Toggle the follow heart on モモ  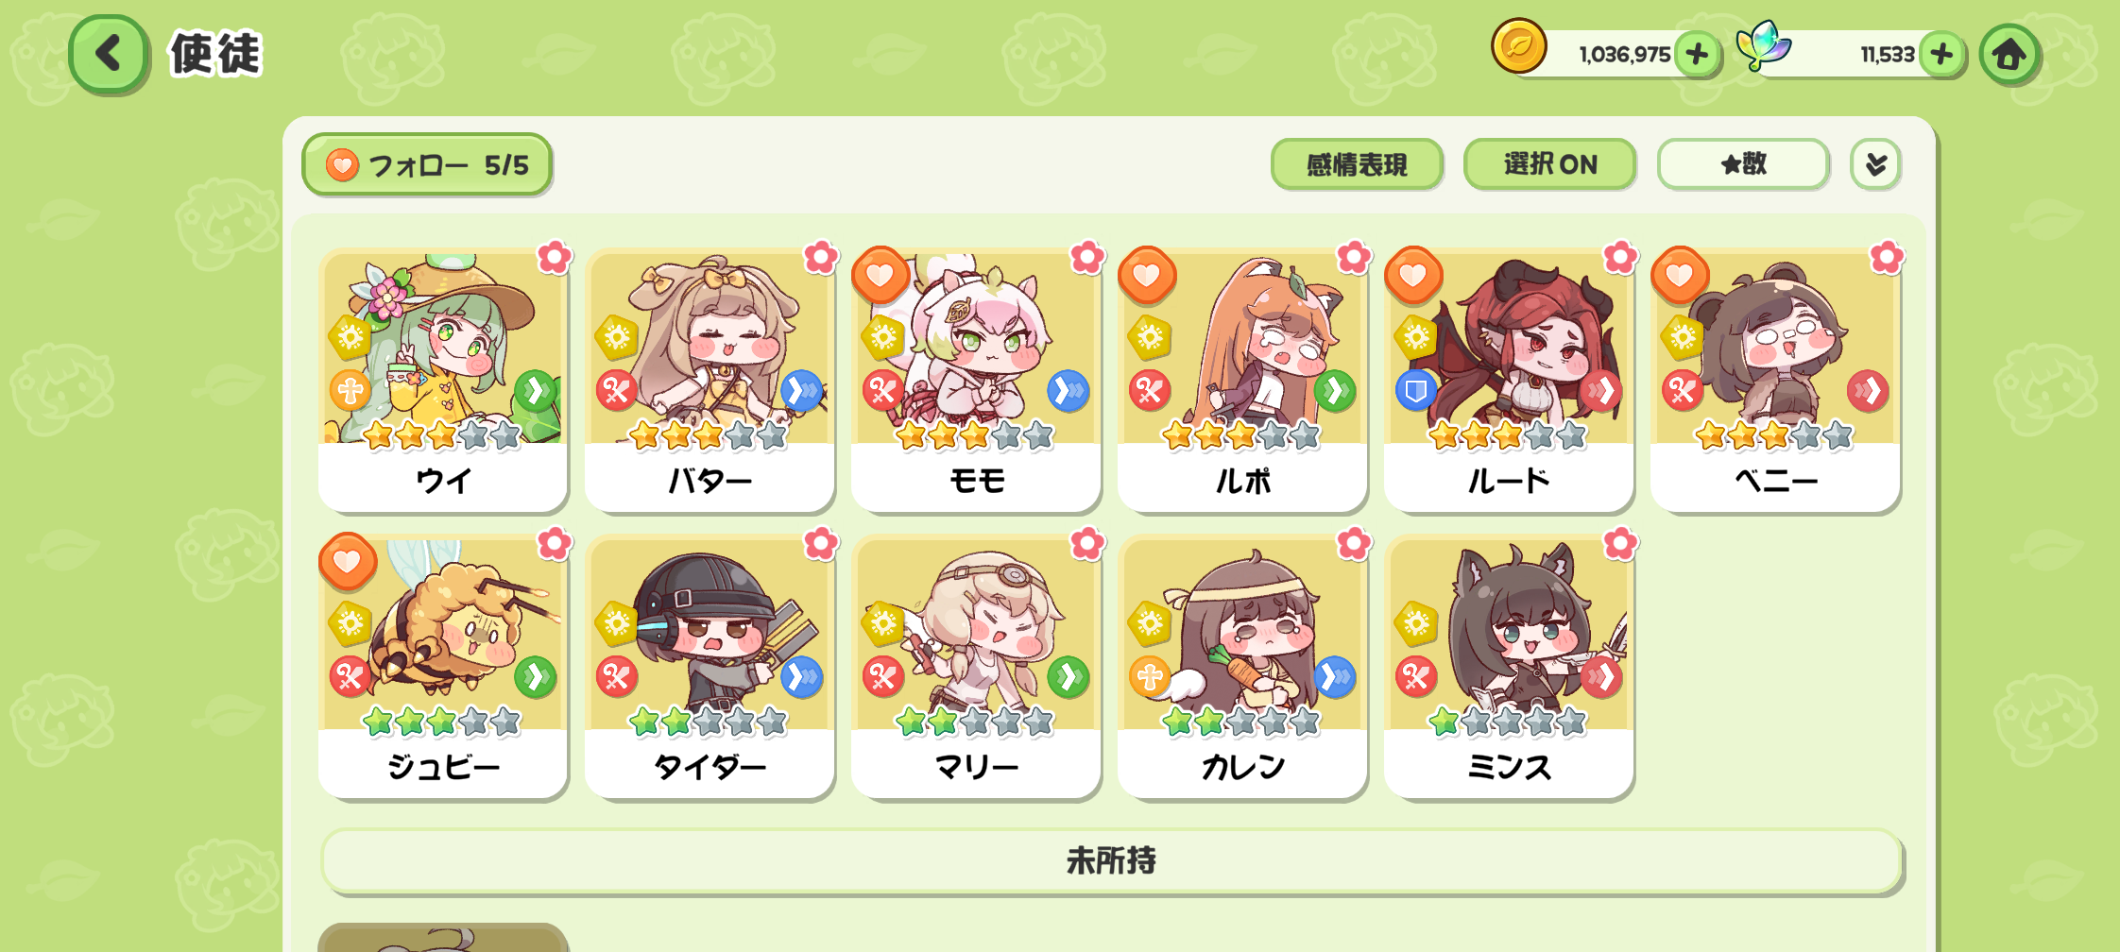(880, 276)
